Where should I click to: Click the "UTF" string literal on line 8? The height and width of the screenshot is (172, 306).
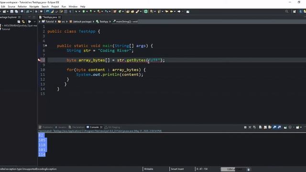click(x=154, y=60)
